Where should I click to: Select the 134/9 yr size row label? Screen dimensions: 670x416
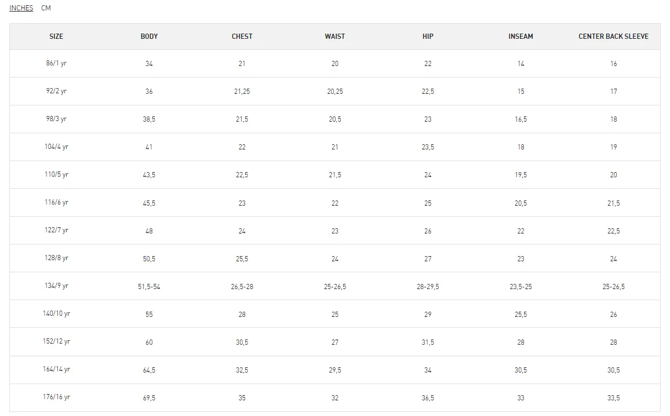56,286
